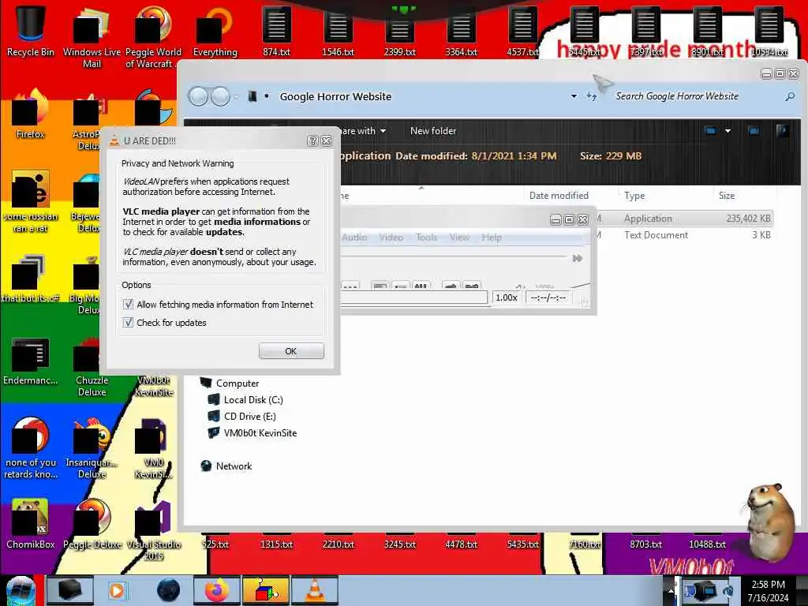This screenshot has height=606, width=808.
Task: Click the 1.00x playback speed label
Action: pos(506,297)
